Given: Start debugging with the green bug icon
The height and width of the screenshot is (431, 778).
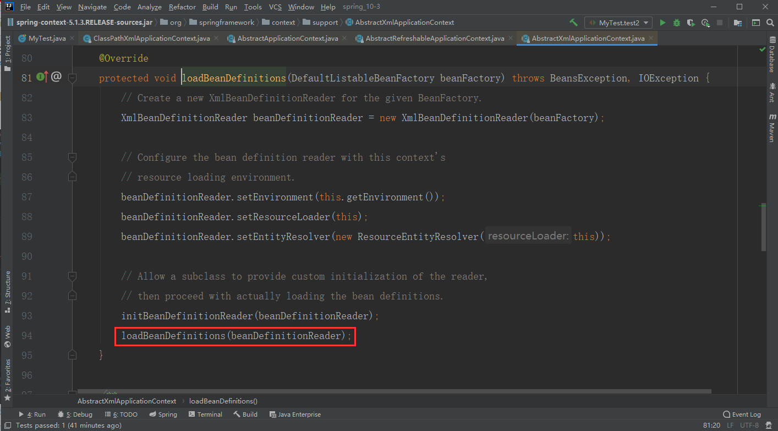Looking at the screenshot, I should (x=677, y=23).
